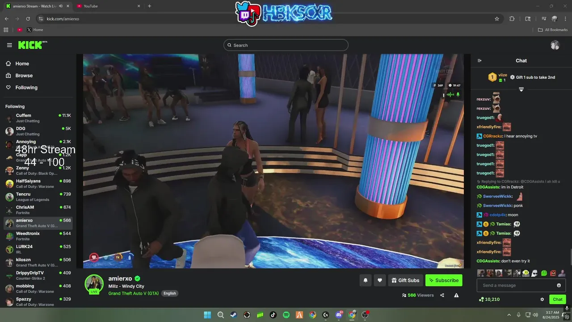Click CGRackz username in chat

(x=492, y=136)
